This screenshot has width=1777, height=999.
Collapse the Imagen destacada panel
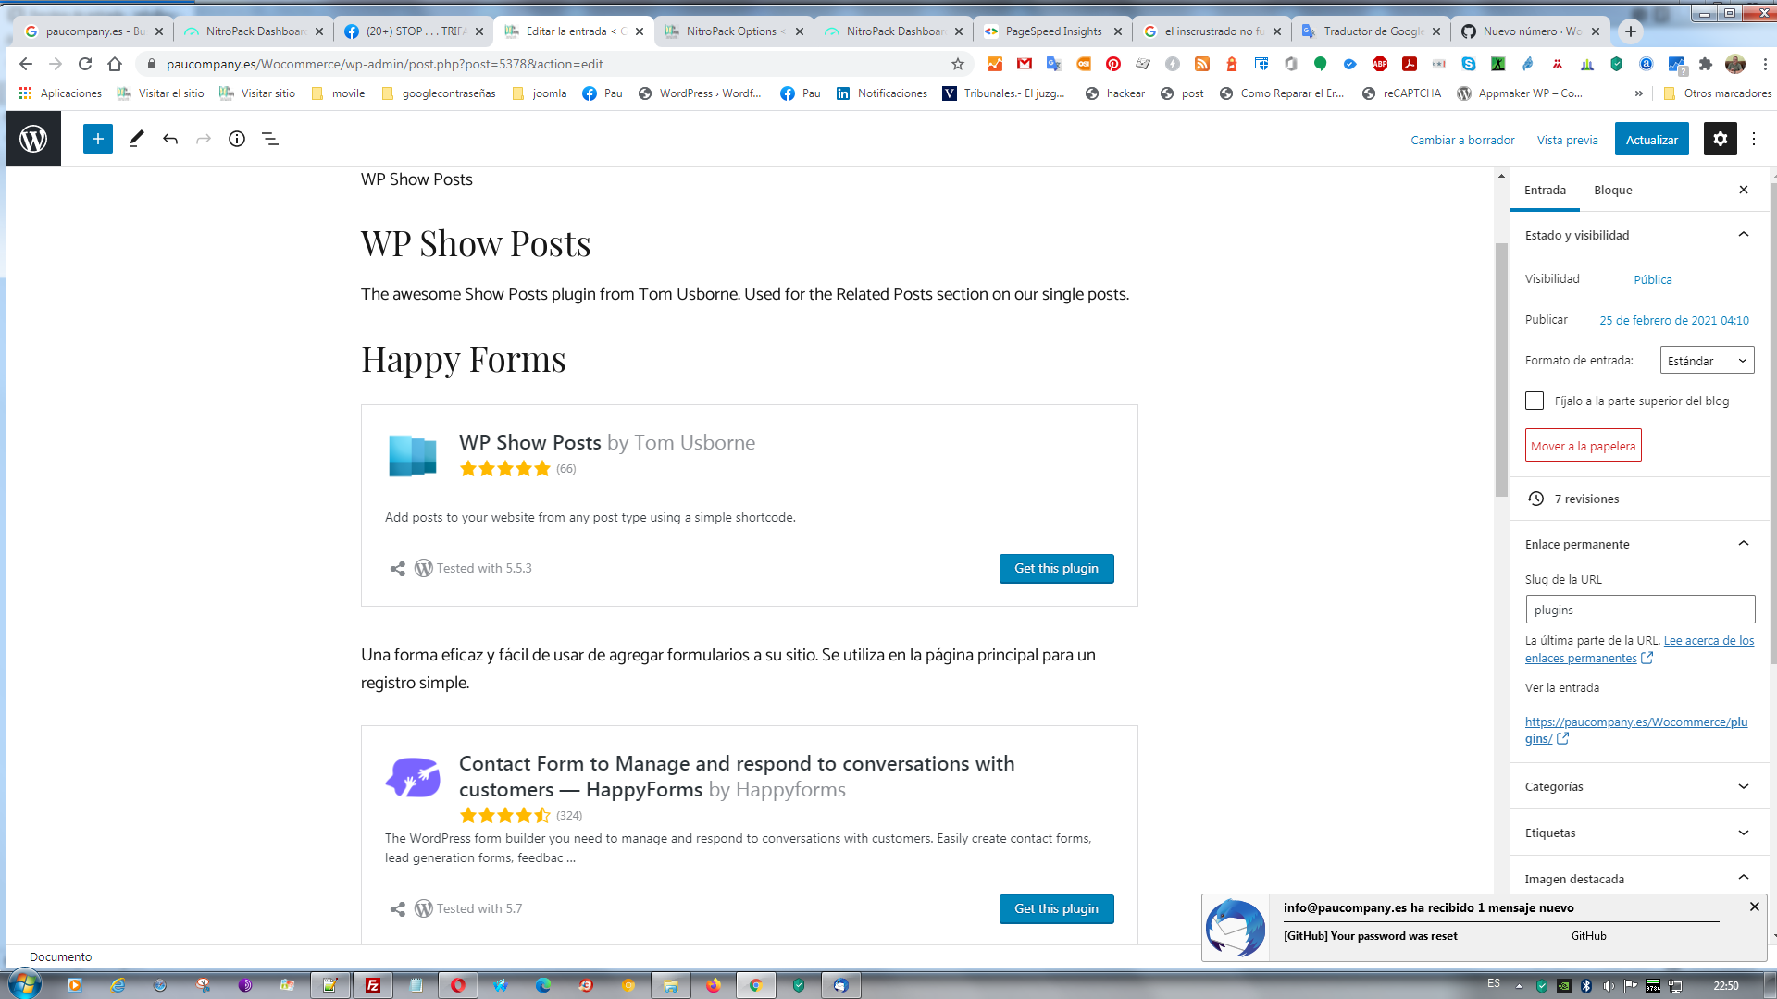click(x=1639, y=878)
